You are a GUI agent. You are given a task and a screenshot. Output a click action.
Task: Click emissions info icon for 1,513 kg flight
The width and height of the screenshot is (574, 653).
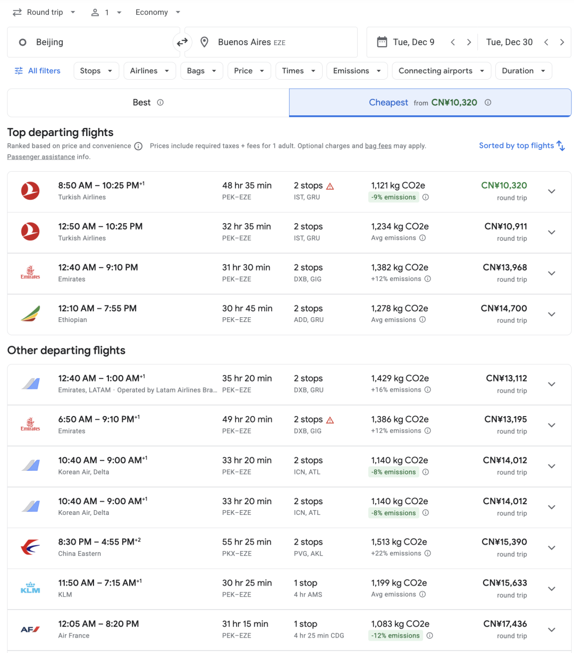pyautogui.click(x=428, y=554)
